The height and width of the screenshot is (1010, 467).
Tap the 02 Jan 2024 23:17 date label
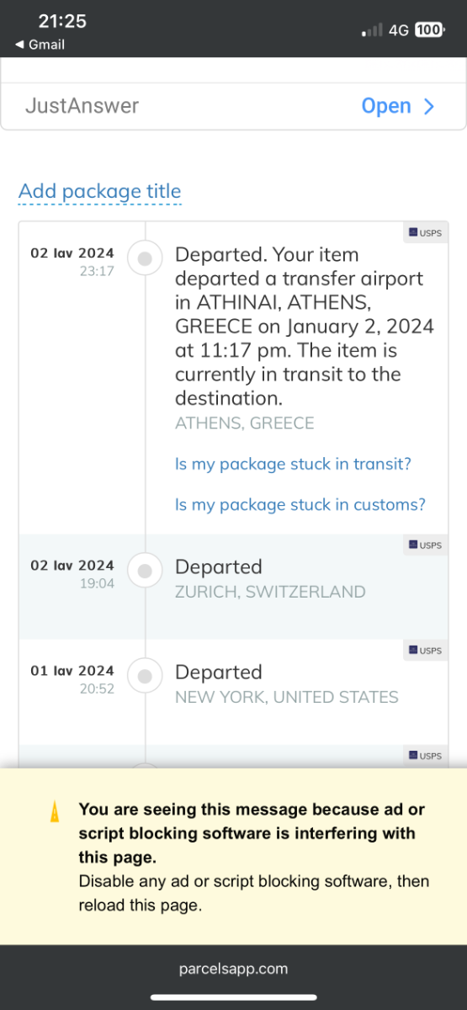coord(72,261)
